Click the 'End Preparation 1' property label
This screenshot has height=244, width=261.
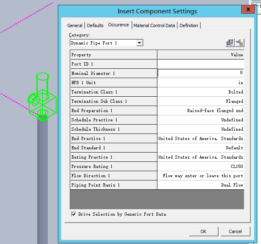(92, 111)
